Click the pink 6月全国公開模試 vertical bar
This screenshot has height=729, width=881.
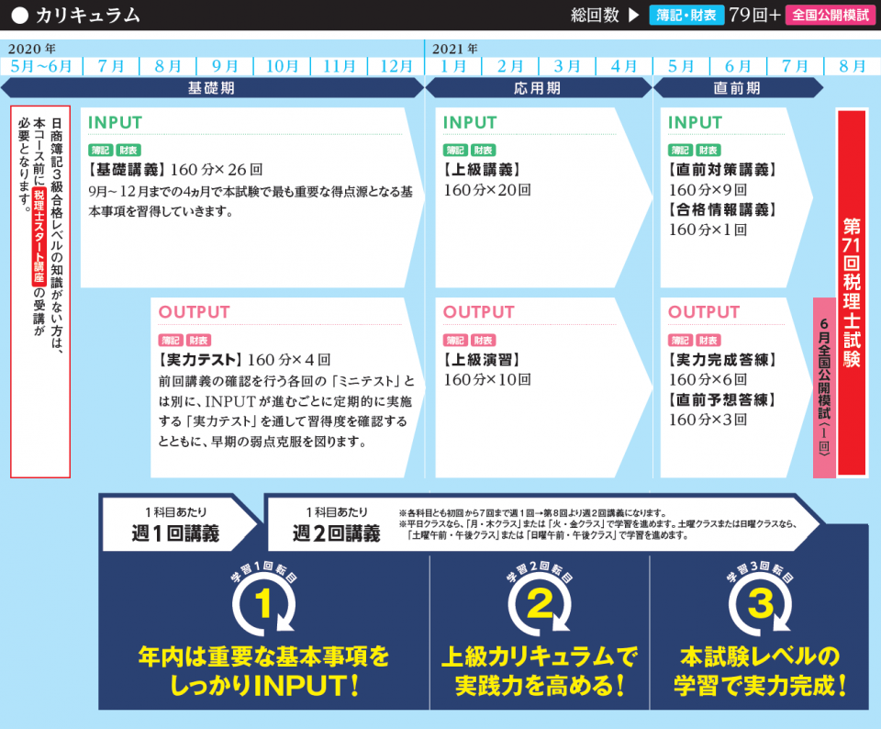click(824, 387)
